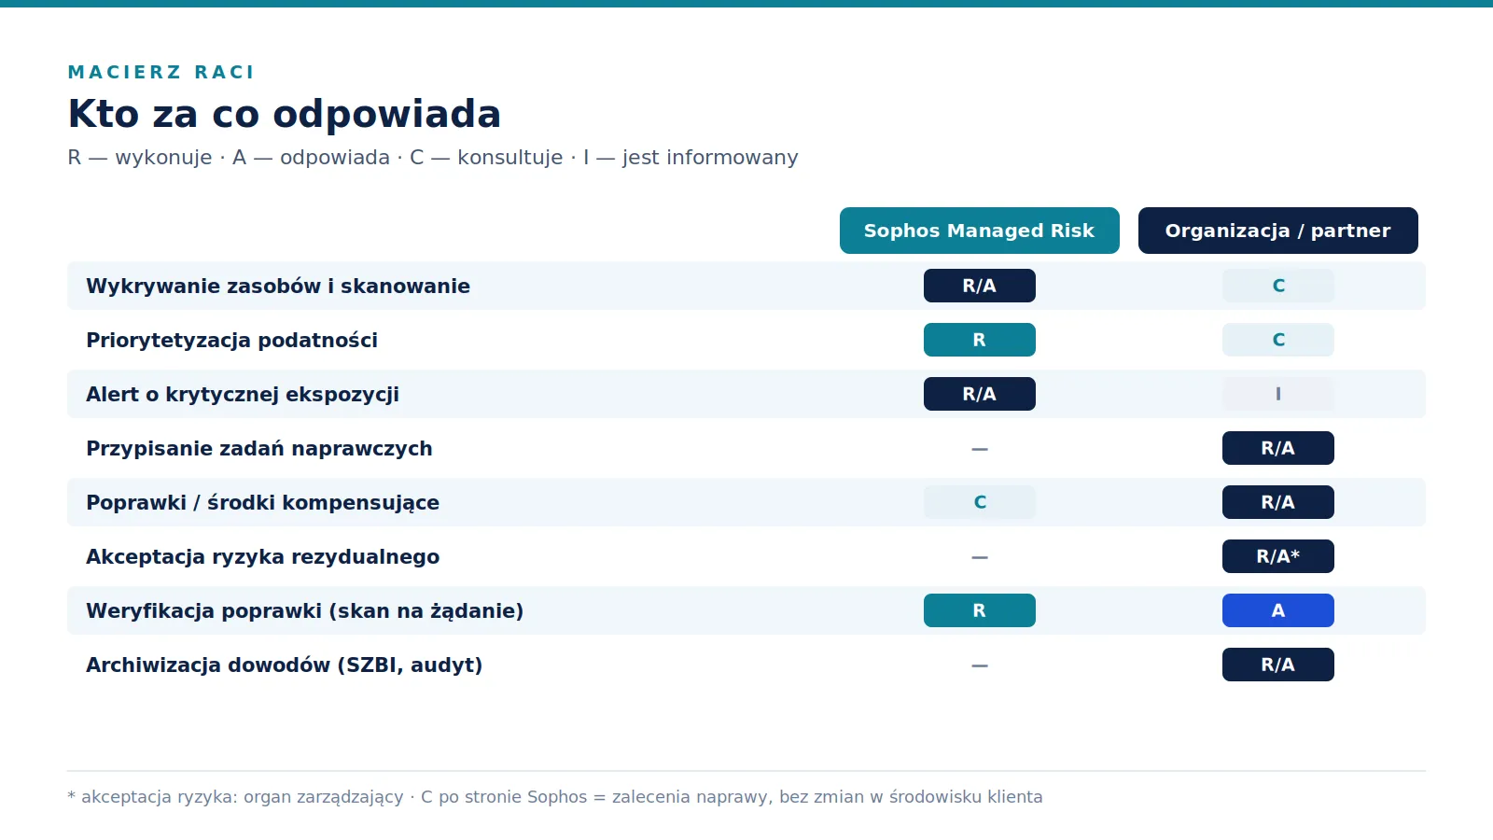Click the I badge in the Alert o krytycznej ekspozycji row
The height and width of the screenshot is (840, 1493).
(x=1277, y=394)
